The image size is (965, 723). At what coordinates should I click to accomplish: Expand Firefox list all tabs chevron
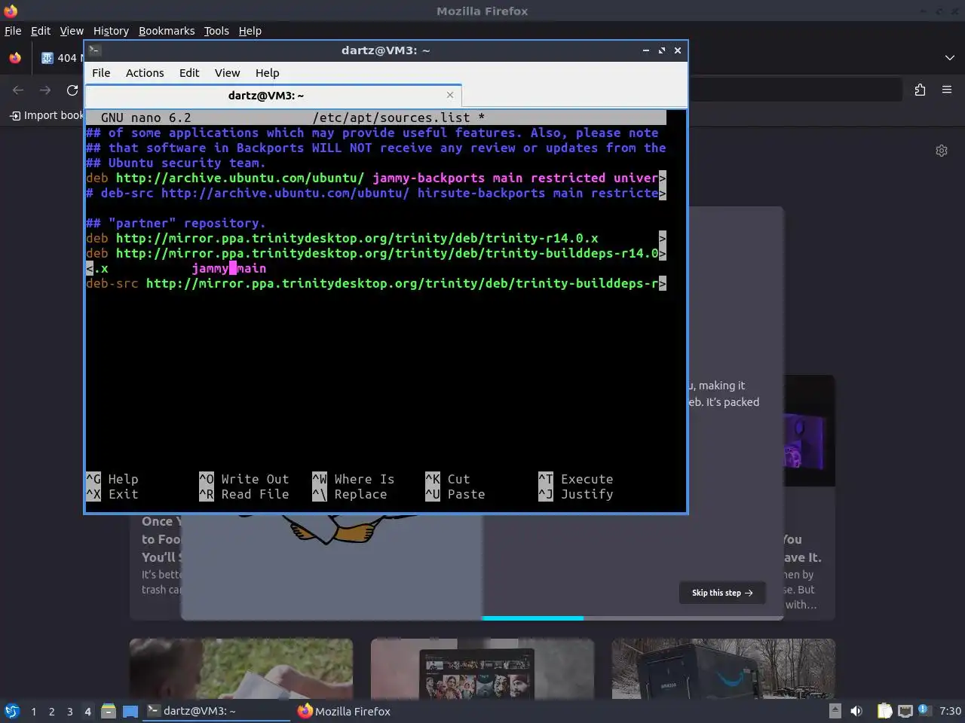pyautogui.click(x=949, y=58)
